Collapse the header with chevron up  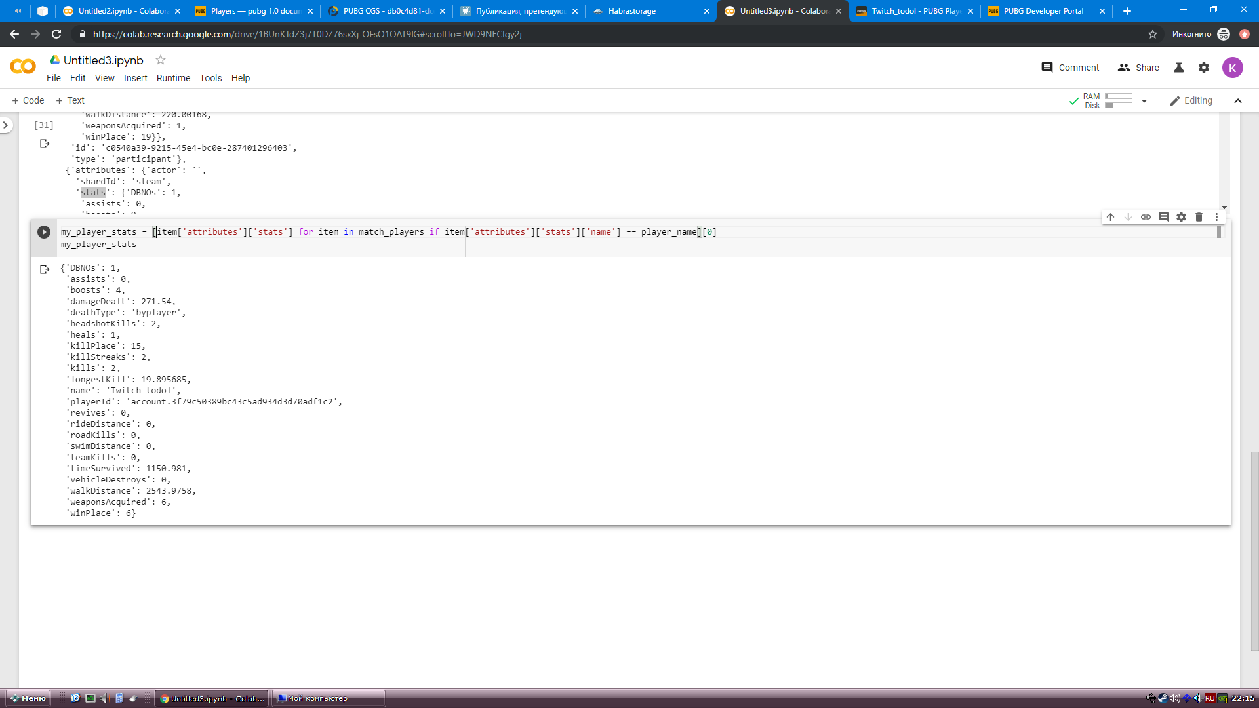click(1238, 101)
